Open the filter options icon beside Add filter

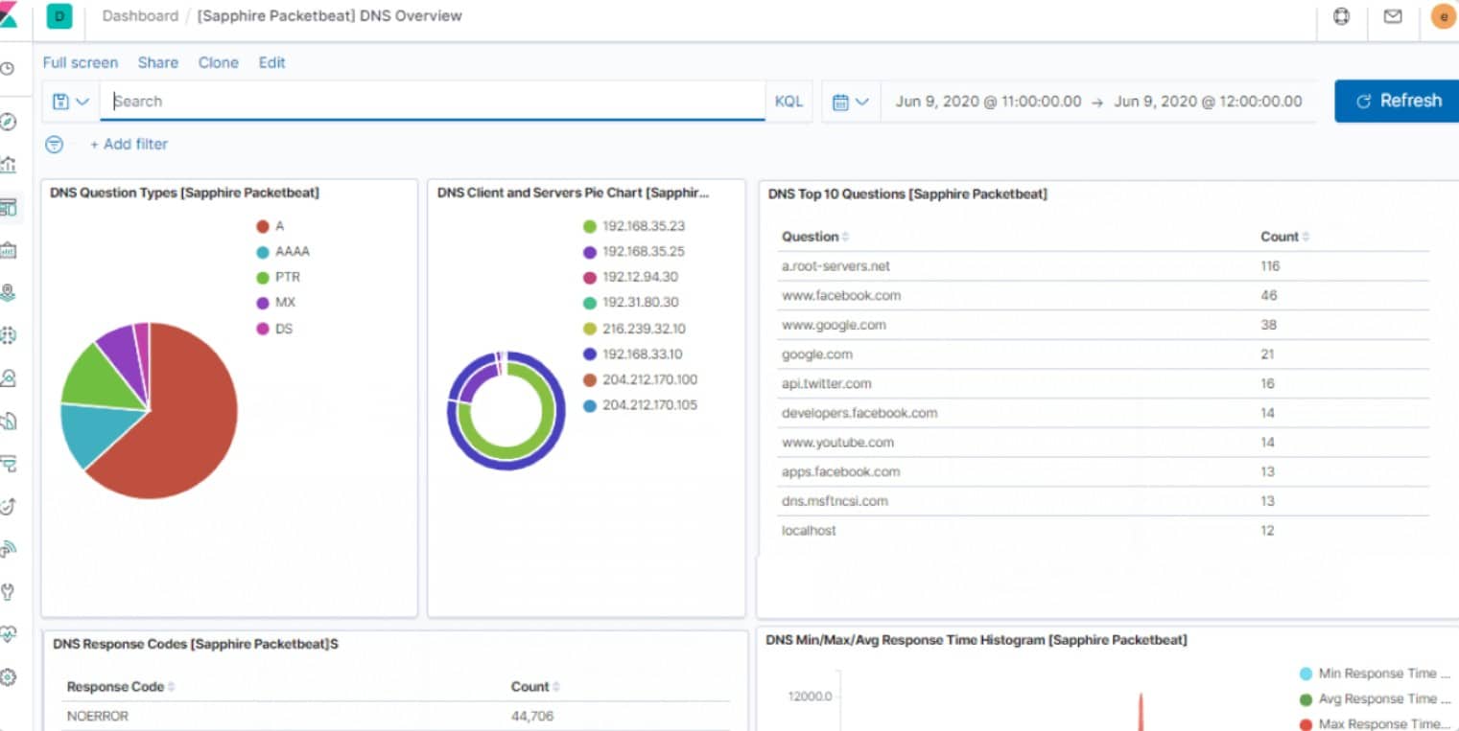click(55, 144)
